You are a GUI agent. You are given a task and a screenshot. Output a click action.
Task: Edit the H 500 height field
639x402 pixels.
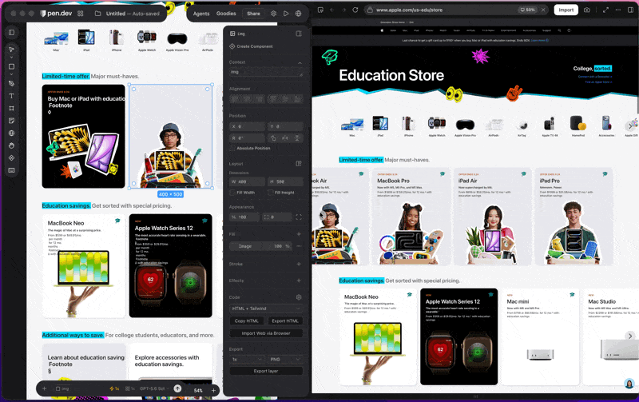point(285,182)
